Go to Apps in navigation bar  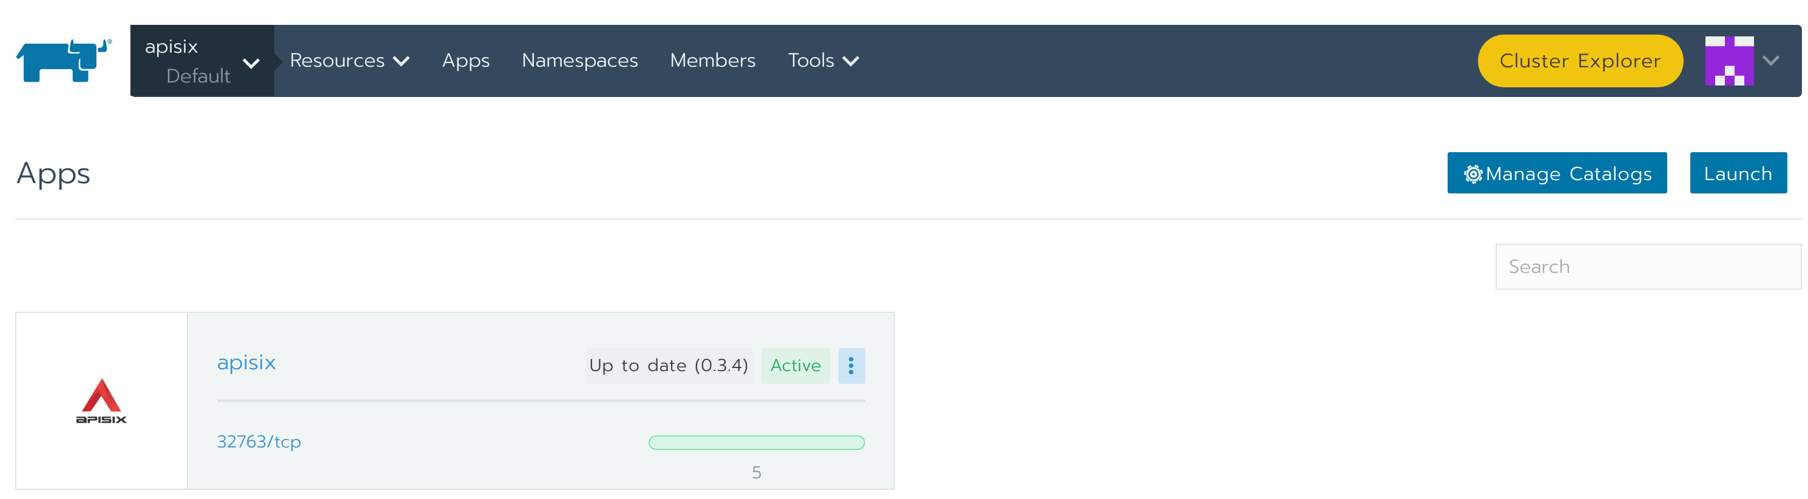tap(465, 61)
